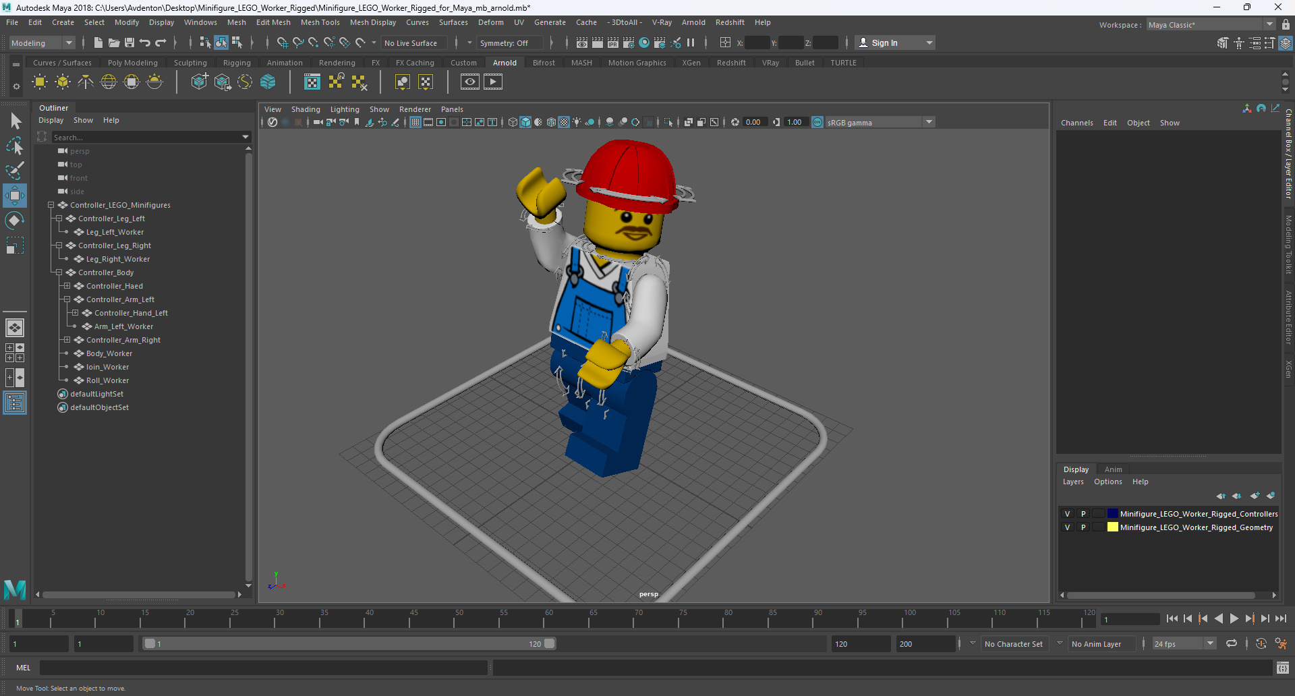This screenshot has width=1295, height=696.
Task: Click the animation preferences icon
Action: coord(1281,643)
